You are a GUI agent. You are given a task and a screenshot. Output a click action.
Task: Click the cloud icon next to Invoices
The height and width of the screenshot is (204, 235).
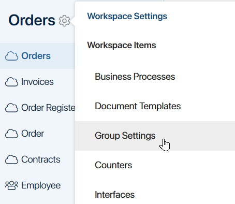pyautogui.click(x=11, y=82)
